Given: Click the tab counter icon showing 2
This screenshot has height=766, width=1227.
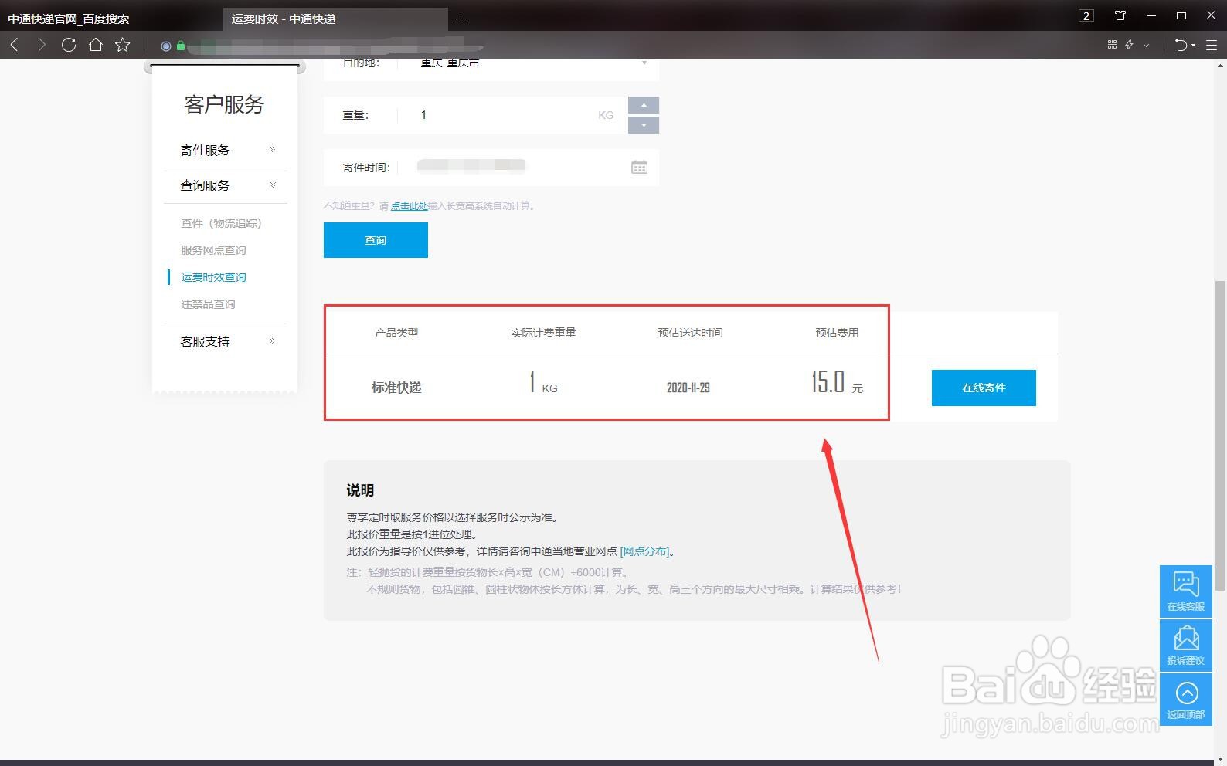Looking at the screenshot, I should click(x=1086, y=15).
